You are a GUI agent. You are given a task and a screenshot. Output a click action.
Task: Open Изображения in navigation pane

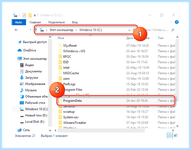[35, 84]
